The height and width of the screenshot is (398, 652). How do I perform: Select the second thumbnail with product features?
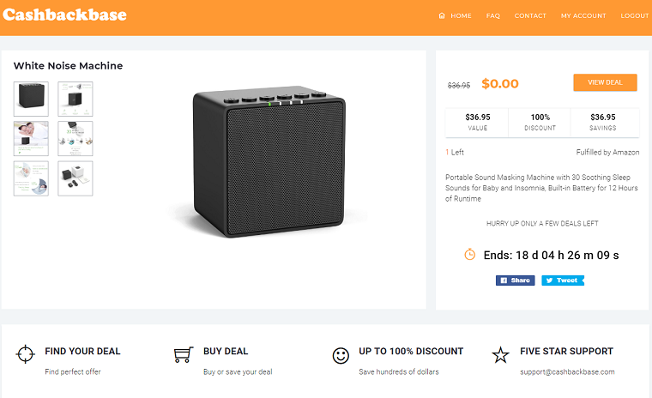(75, 99)
